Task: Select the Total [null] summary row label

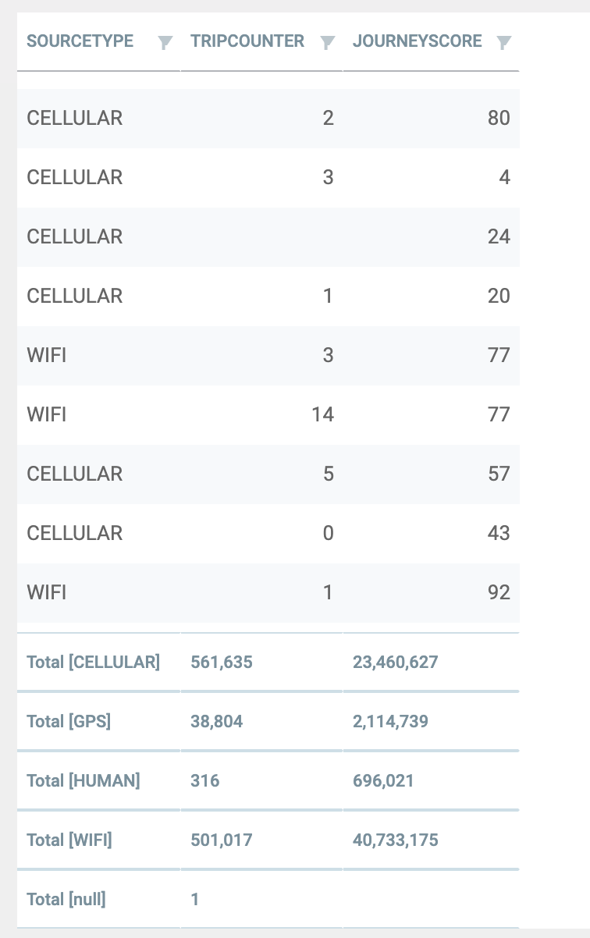Action: pyautogui.click(x=66, y=900)
